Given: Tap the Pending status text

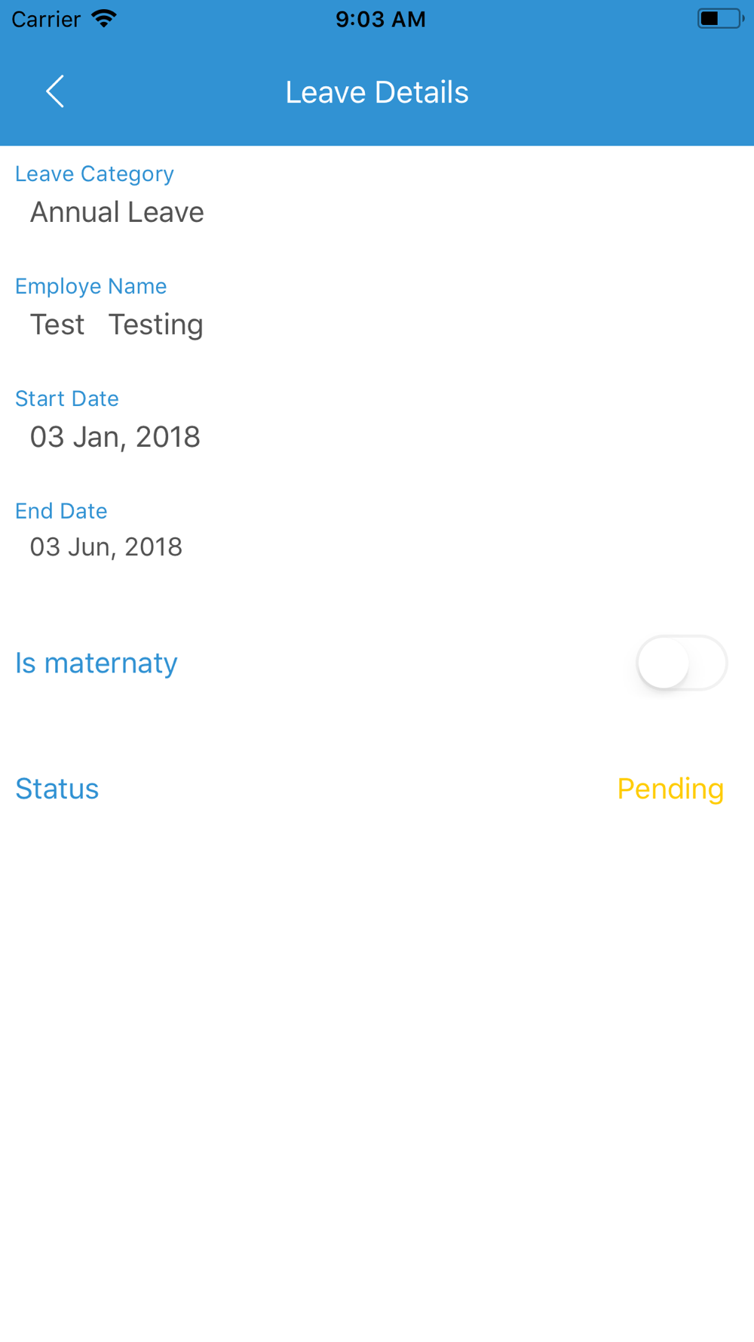Looking at the screenshot, I should 670,789.
